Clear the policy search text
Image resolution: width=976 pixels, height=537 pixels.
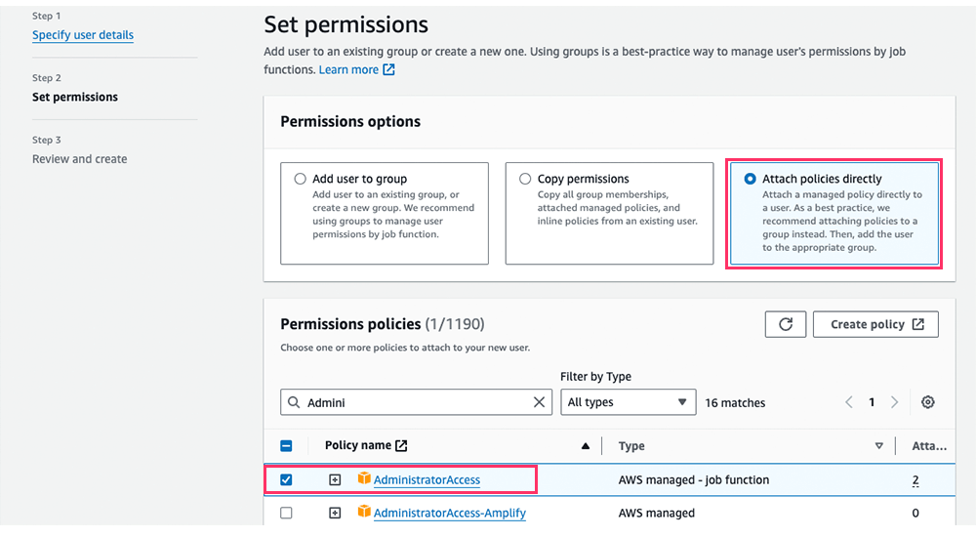click(539, 402)
